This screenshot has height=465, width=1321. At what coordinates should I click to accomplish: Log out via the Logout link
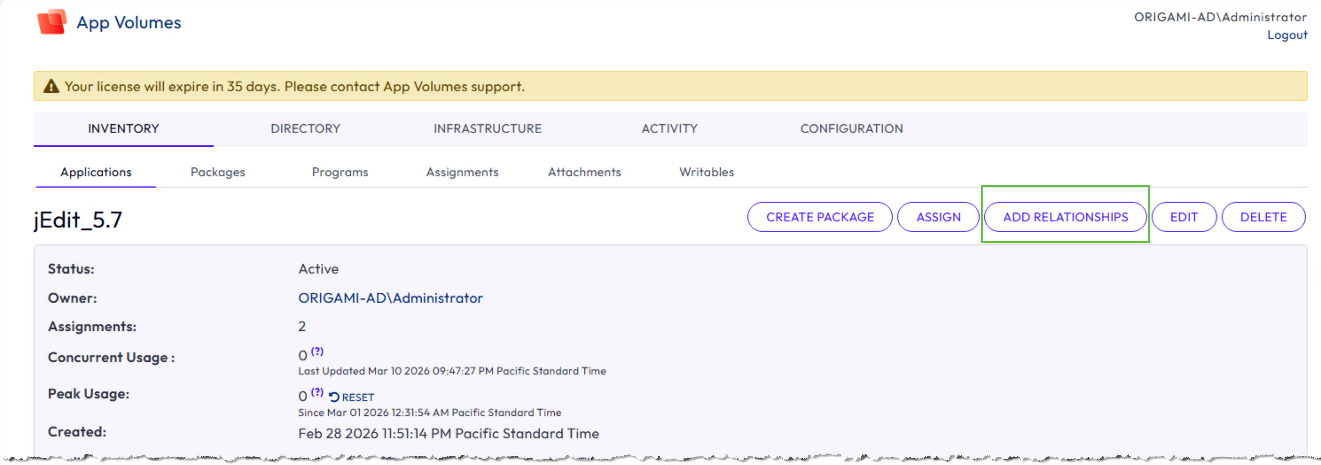[1287, 35]
